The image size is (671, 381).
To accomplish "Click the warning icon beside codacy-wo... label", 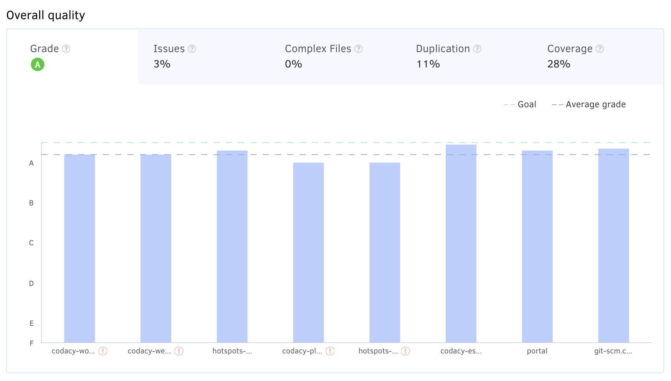I will pos(103,351).
